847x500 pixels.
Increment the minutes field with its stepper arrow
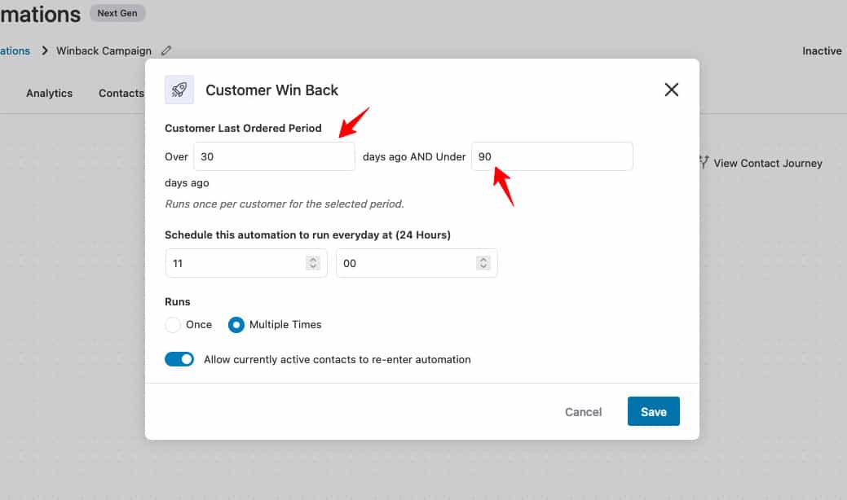[483, 259]
